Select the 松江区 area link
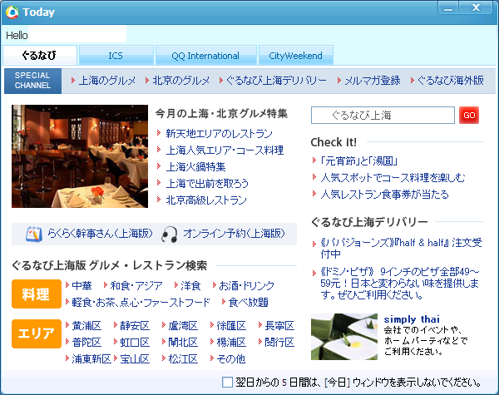The width and height of the screenshot is (499, 395). (x=183, y=358)
